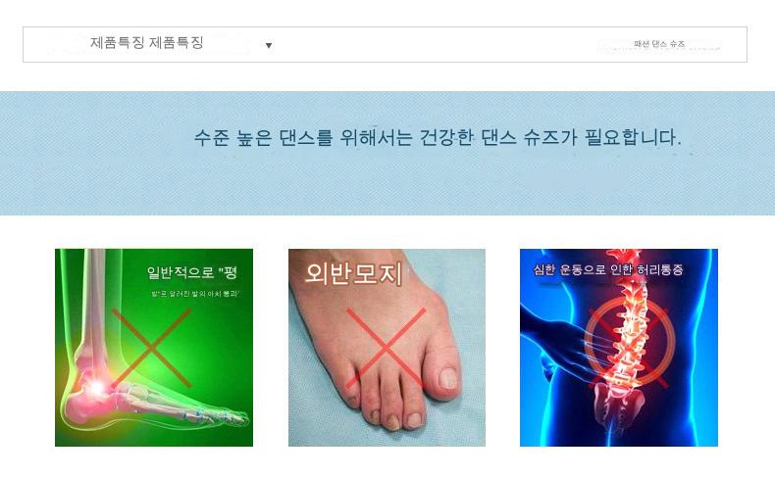Image resolution: width=775 pixels, height=479 pixels.
Task: Expand the 제품특징 dropdown arrow
Action: click(269, 45)
